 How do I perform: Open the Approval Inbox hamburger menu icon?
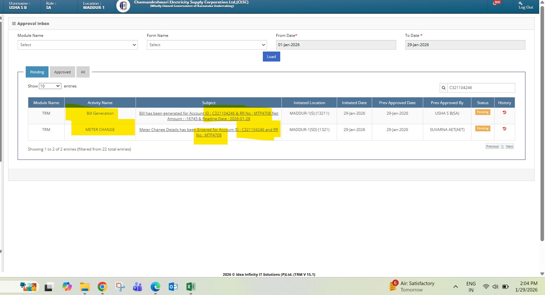14,24
